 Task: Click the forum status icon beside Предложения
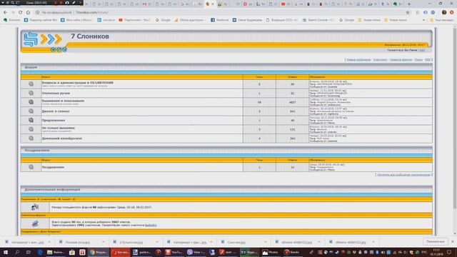click(31, 120)
